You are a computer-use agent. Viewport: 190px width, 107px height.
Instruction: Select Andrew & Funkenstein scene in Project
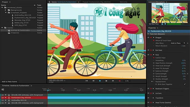[20, 30]
